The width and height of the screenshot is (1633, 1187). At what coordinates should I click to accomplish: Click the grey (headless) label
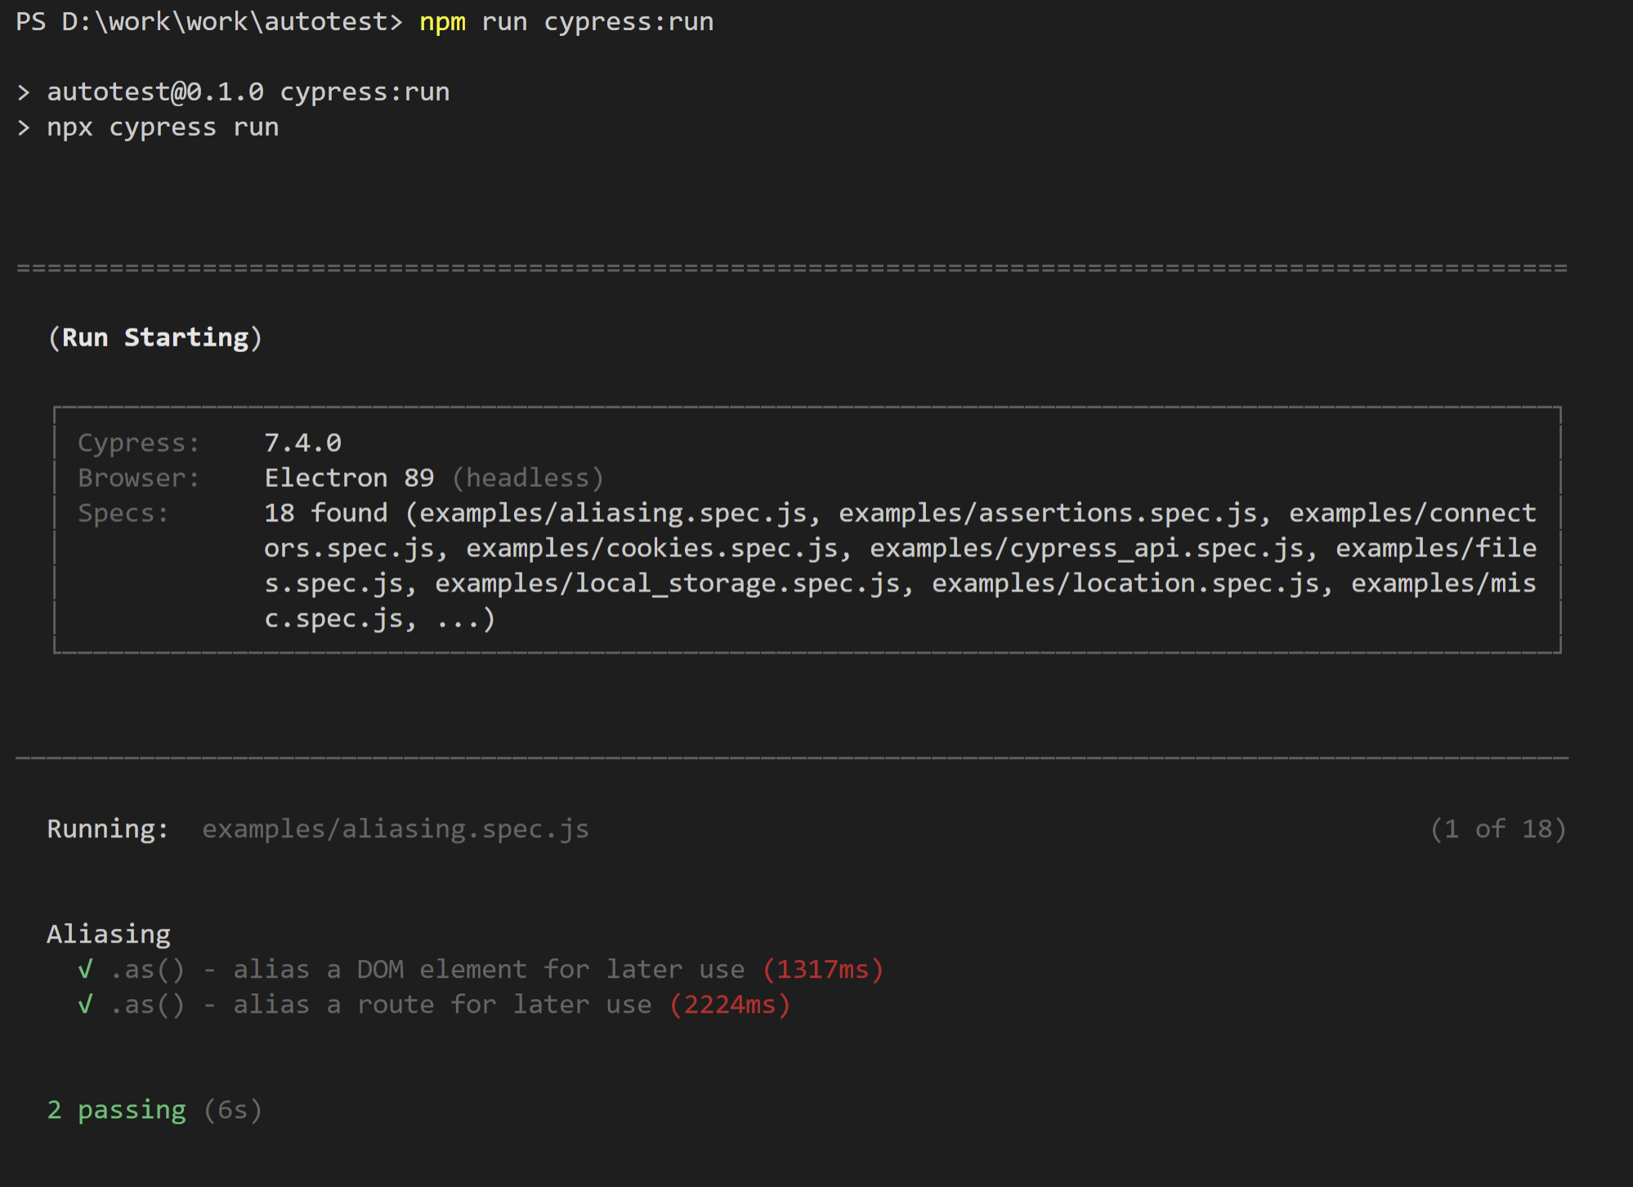point(528,478)
